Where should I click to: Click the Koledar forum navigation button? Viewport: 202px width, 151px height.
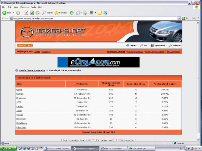pos(175,45)
